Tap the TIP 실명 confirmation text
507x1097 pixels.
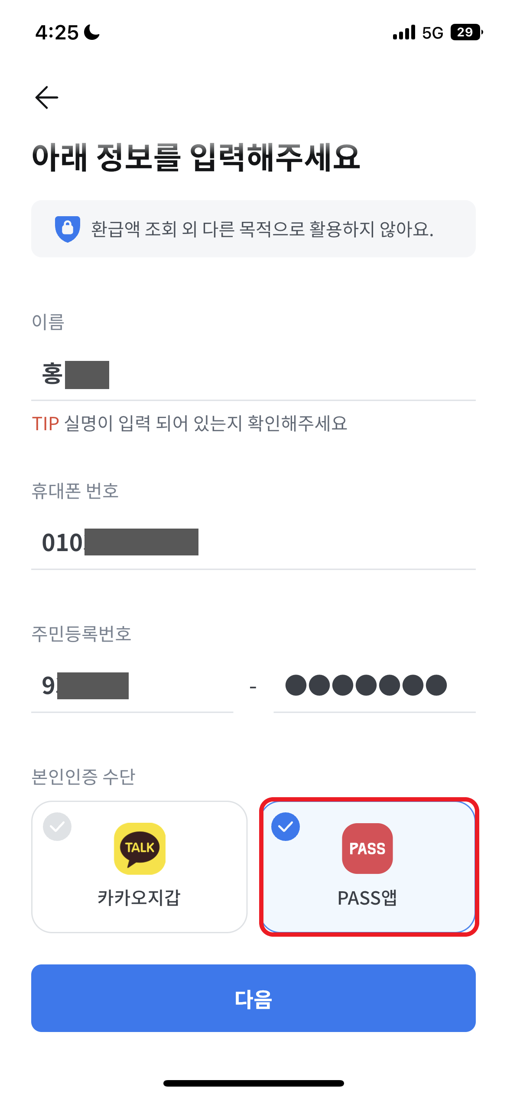[x=190, y=423]
